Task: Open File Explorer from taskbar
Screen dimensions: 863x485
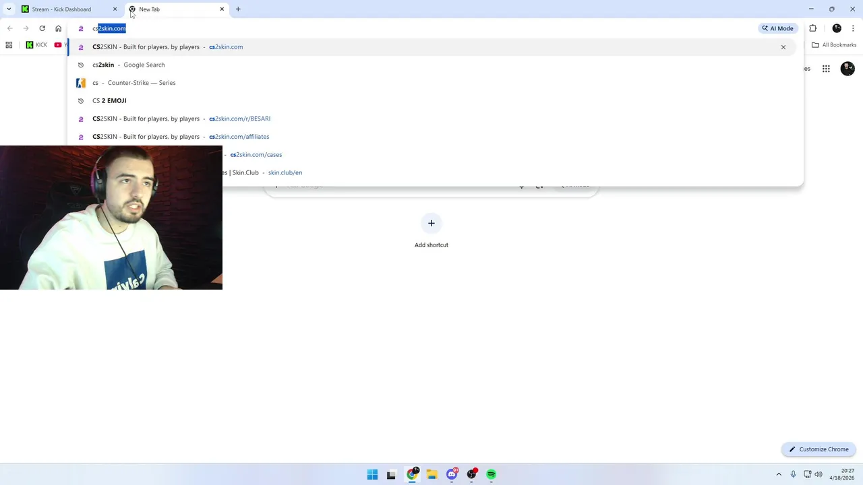Action: point(431,474)
